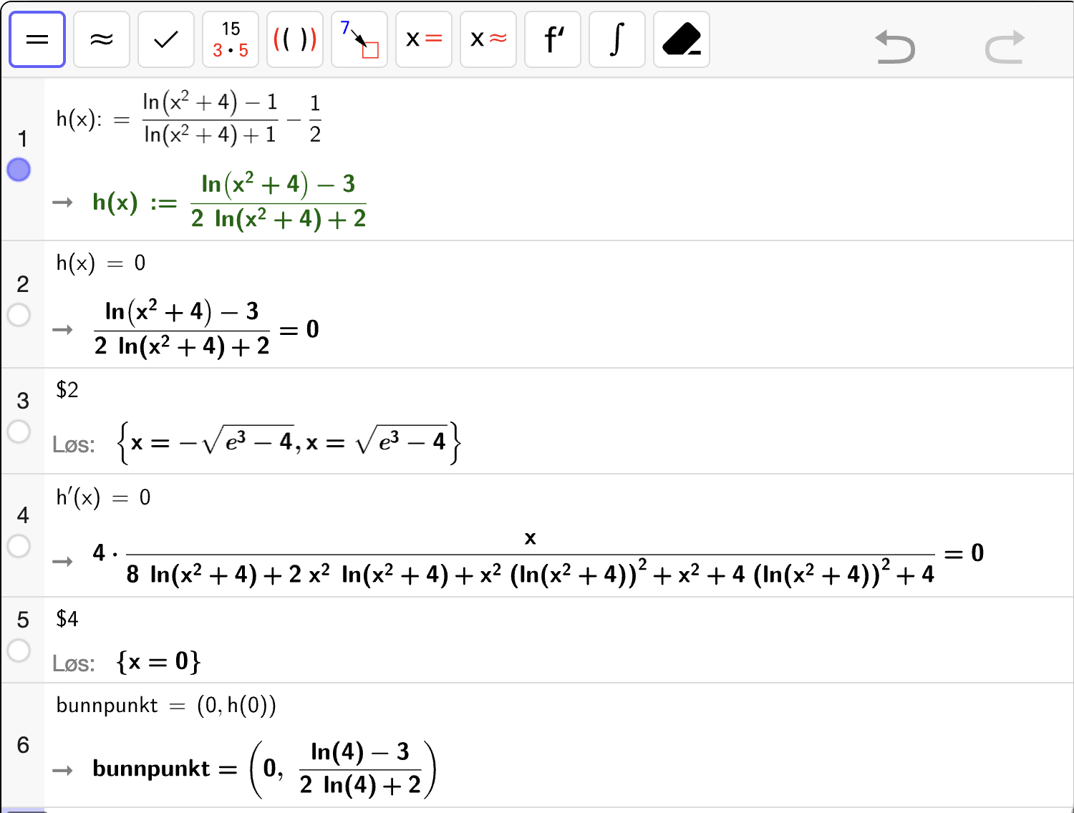Click the Numeric approximation (≈) tool

102,39
